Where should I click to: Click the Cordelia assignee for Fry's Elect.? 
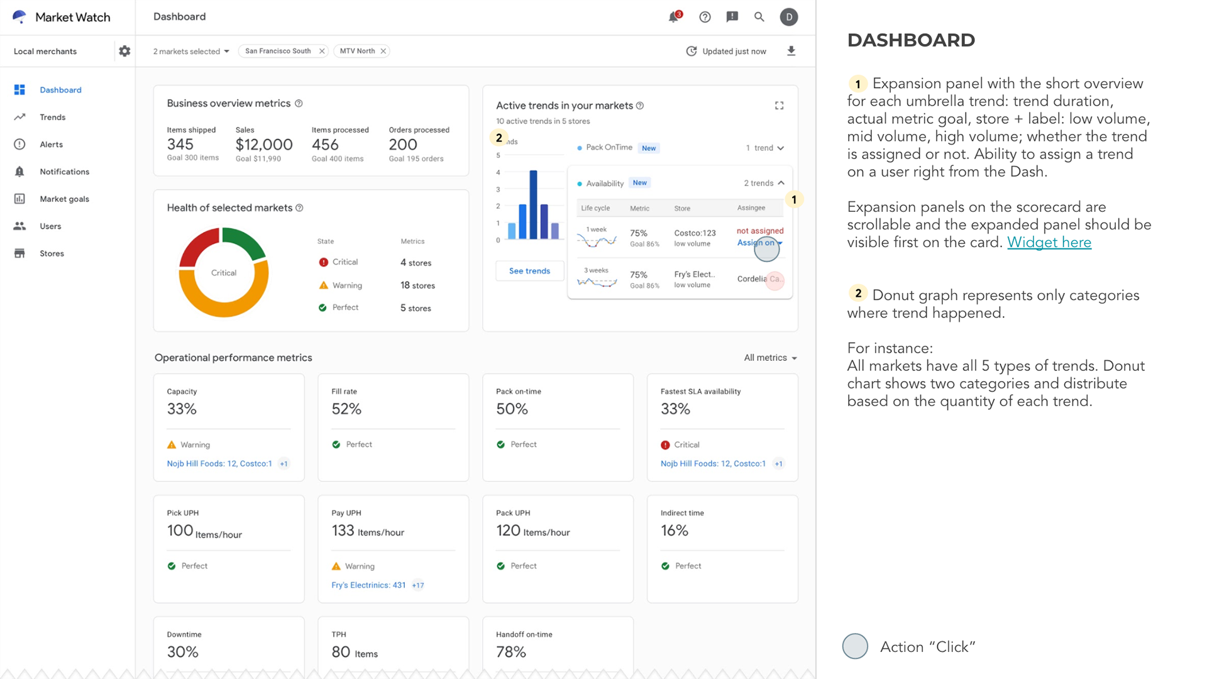(x=759, y=279)
